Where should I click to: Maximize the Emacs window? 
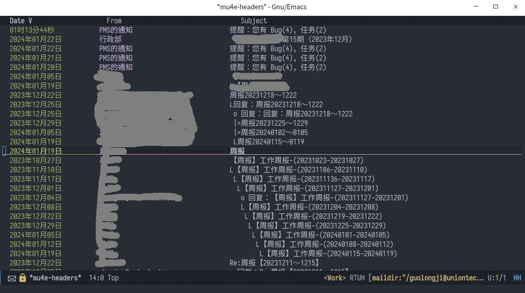[x=496, y=7]
